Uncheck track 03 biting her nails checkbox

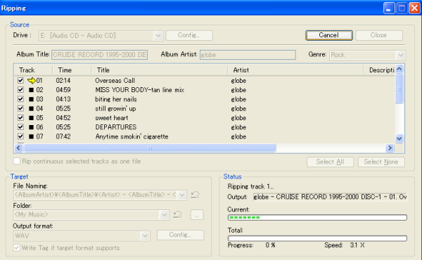pos(20,99)
